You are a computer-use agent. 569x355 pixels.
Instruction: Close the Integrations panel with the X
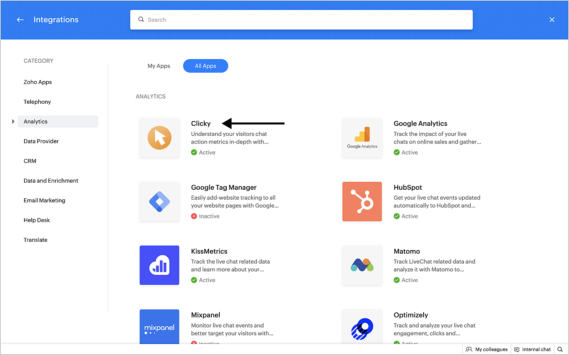coord(552,20)
